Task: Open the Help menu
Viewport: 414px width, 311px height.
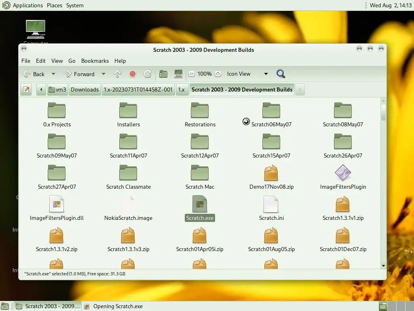Action: 120,61
